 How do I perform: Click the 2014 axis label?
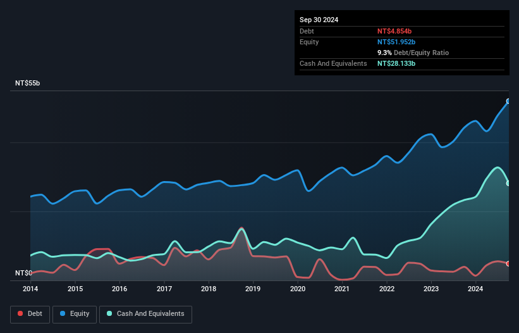(x=30, y=289)
